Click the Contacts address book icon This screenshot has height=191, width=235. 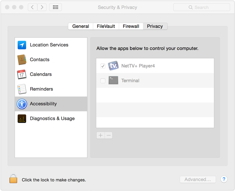pyautogui.click(x=22, y=60)
